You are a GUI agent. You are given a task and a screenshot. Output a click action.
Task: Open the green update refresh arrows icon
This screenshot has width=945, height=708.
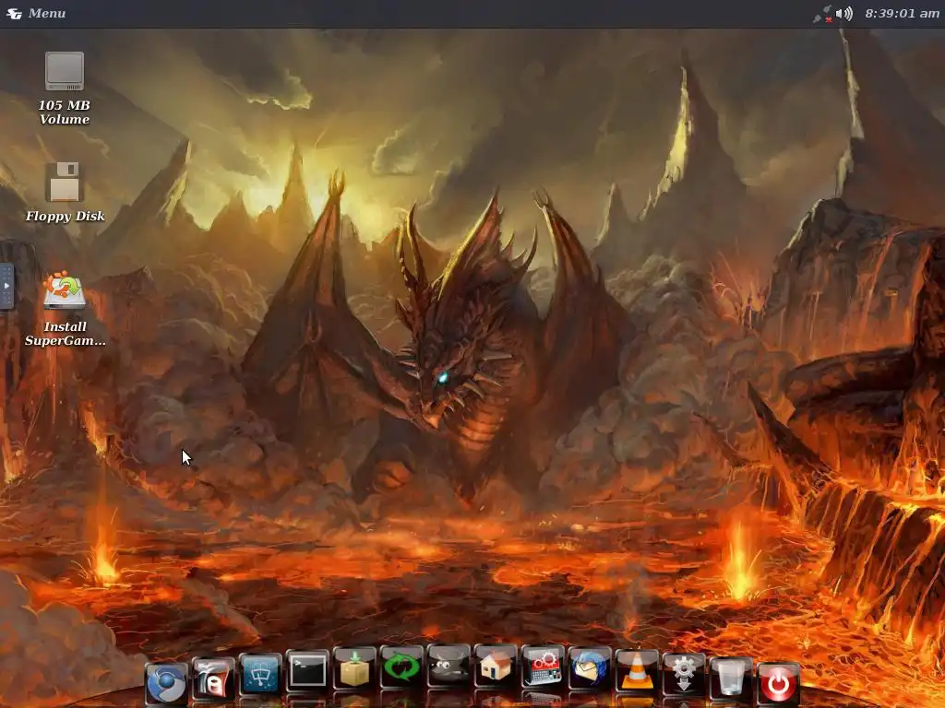pyautogui.click(x=401, y=667)
